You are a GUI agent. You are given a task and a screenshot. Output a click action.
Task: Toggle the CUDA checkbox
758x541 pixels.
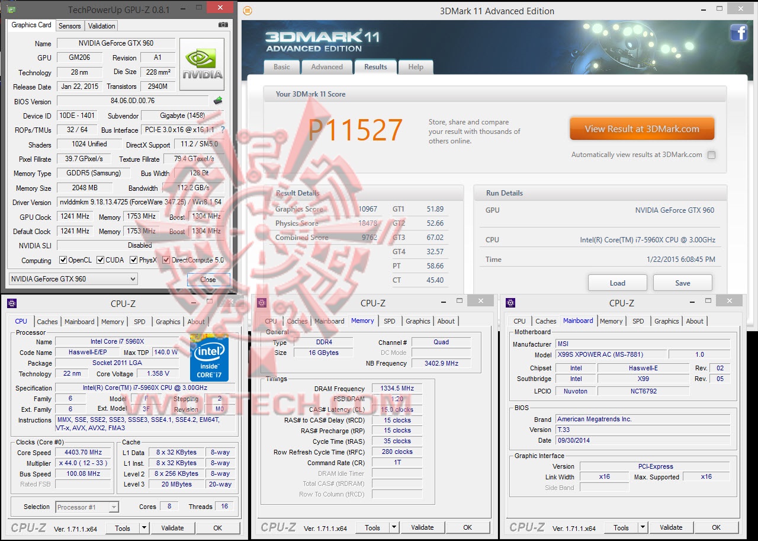point(101,260)
